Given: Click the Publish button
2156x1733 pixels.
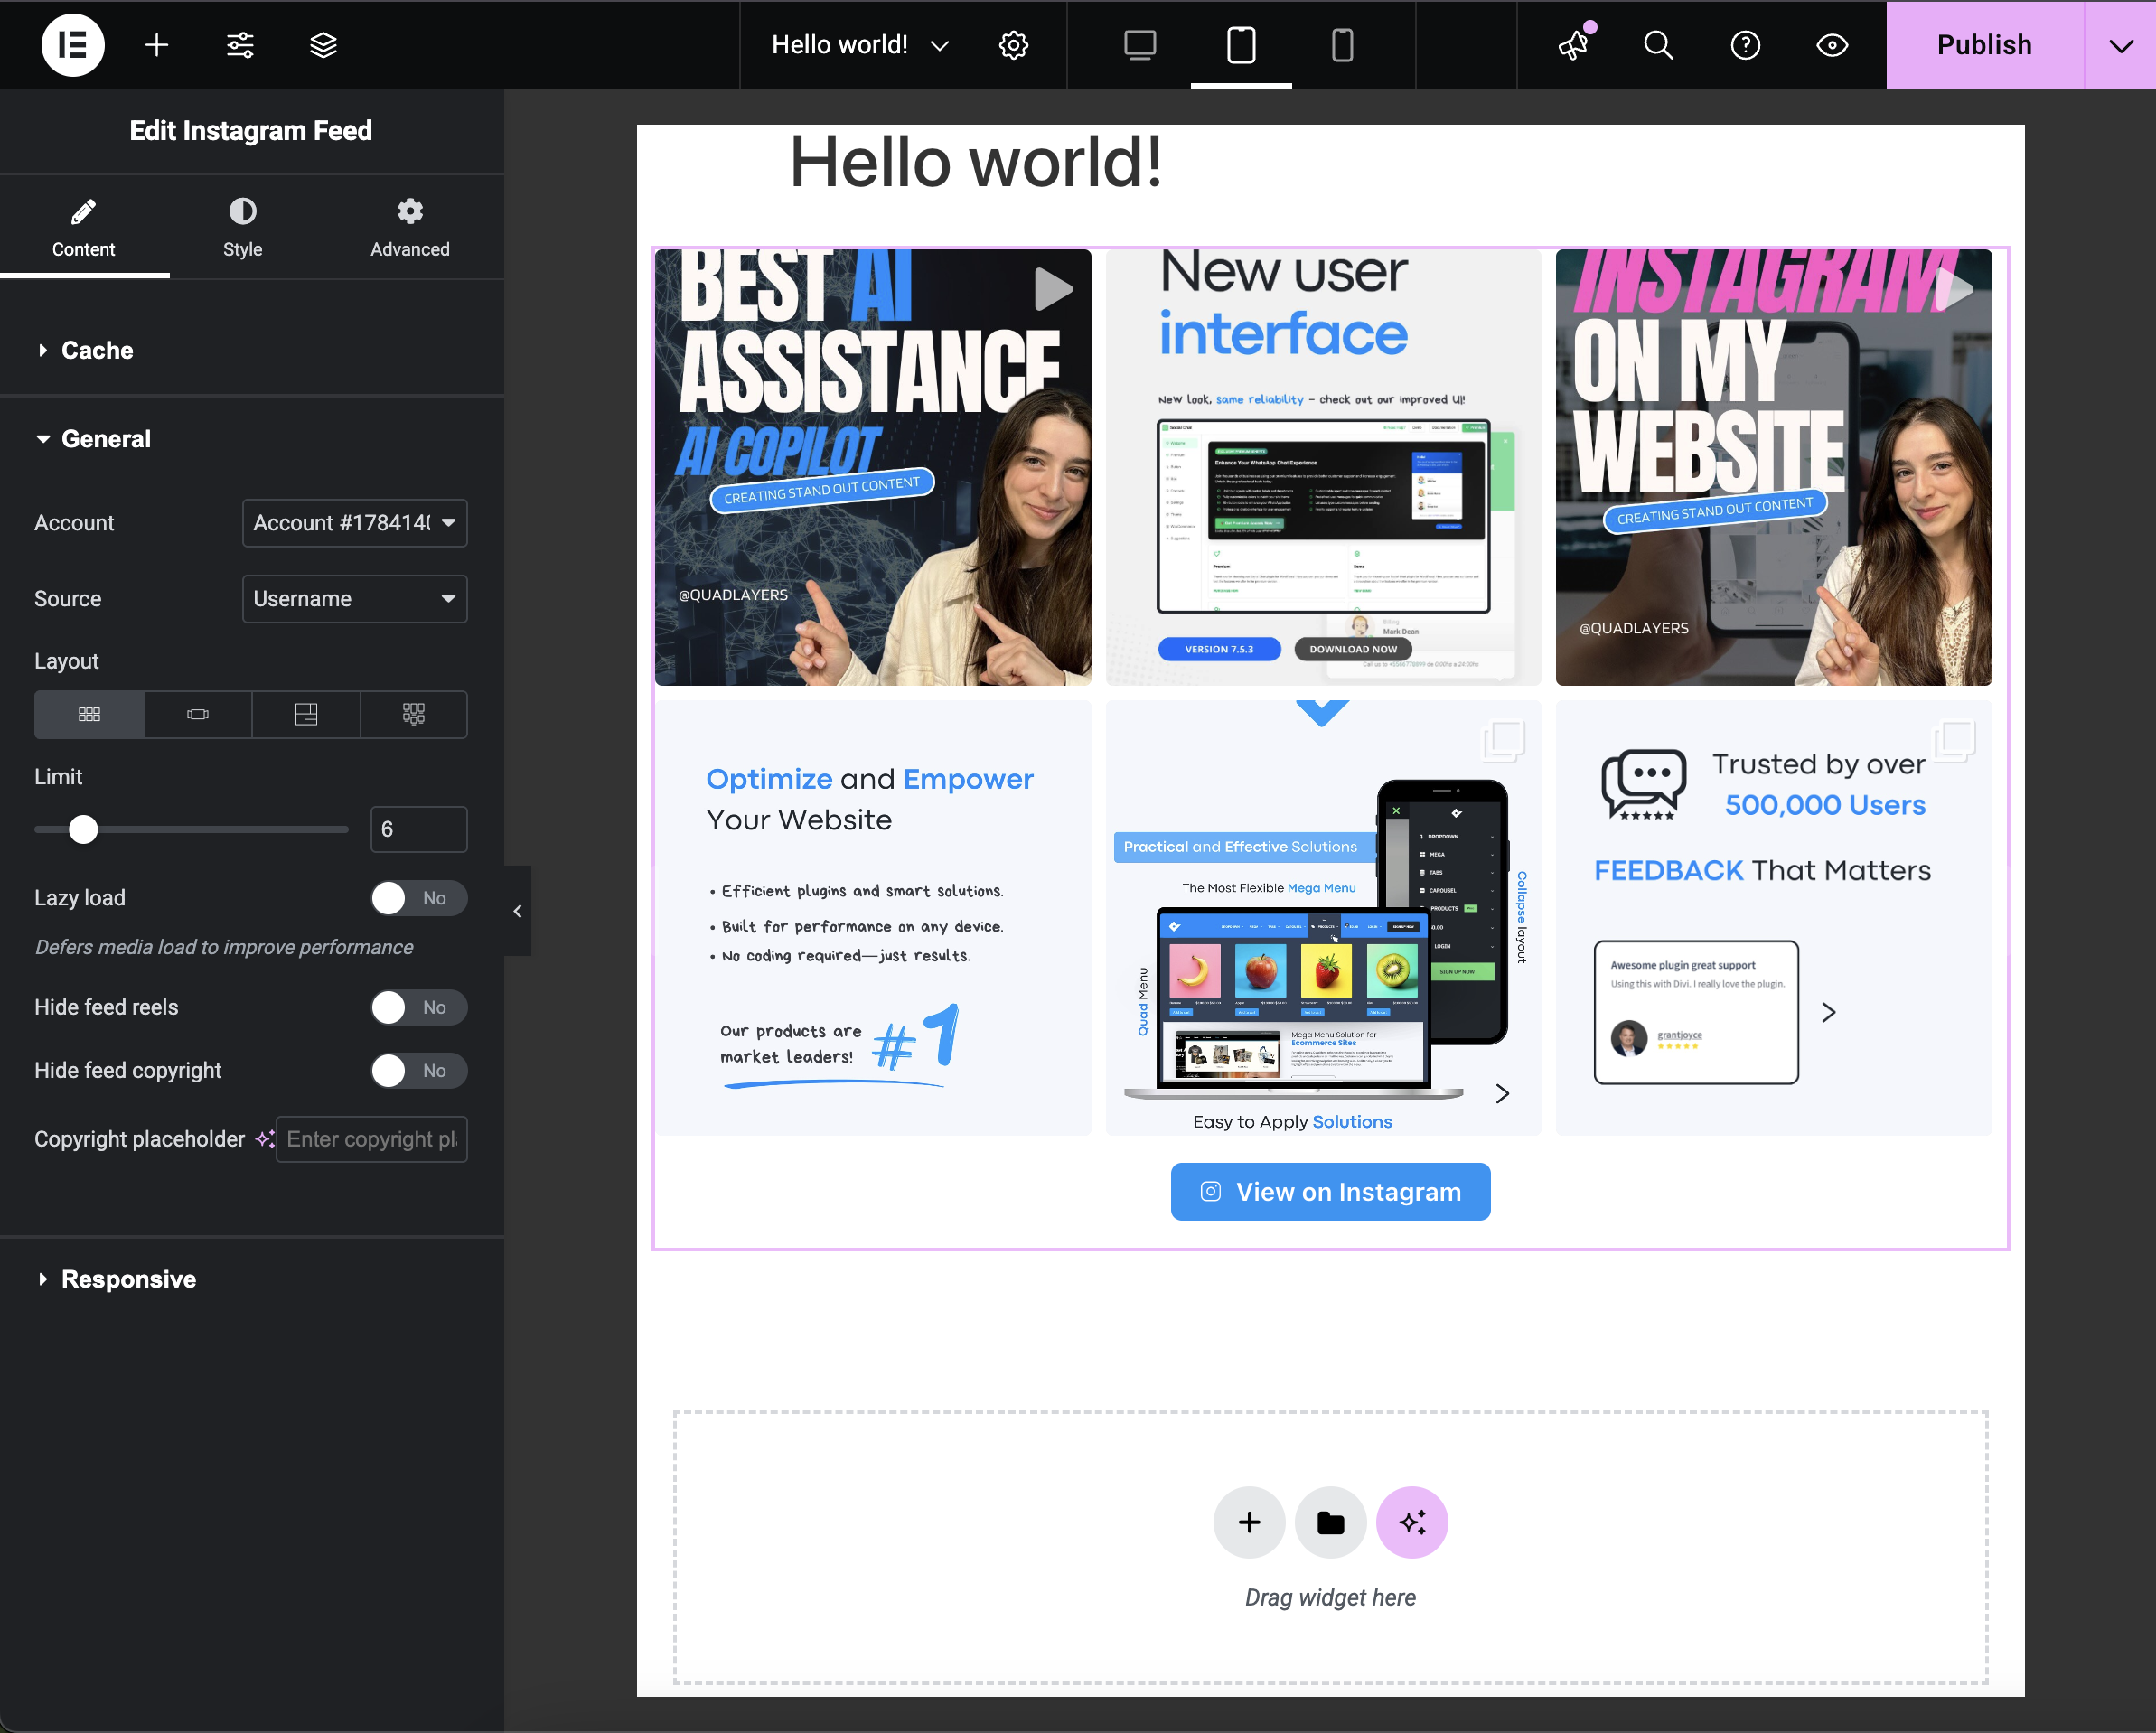Looking at the screenshot, I should coord(1984,45).
